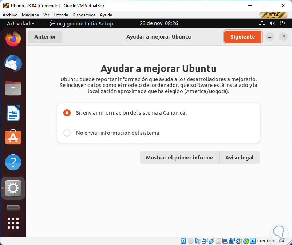Open the network status icon in top bar

point(262,23)
